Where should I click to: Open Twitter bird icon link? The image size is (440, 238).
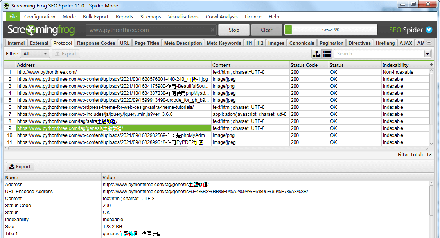tap(429, 30)
